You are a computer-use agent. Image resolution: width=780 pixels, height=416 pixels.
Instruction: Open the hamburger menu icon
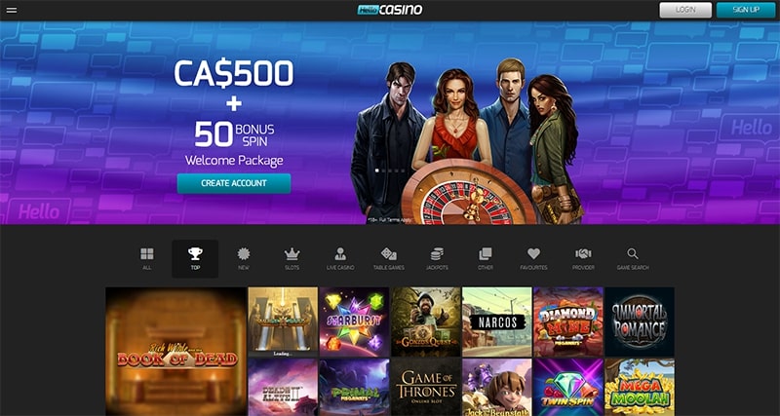(x=12, y=10)
